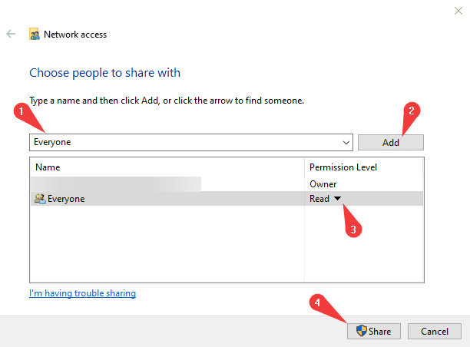Open the I'm having trouble sharing link

click(82, 293)
